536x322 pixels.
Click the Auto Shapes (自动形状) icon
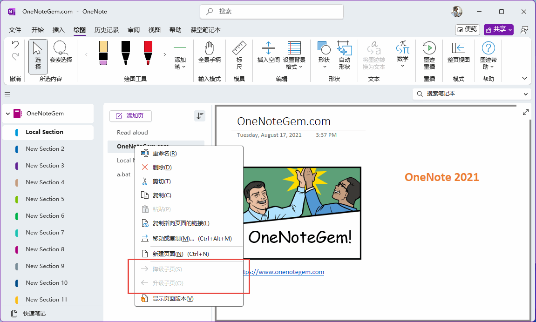point(344,49)
